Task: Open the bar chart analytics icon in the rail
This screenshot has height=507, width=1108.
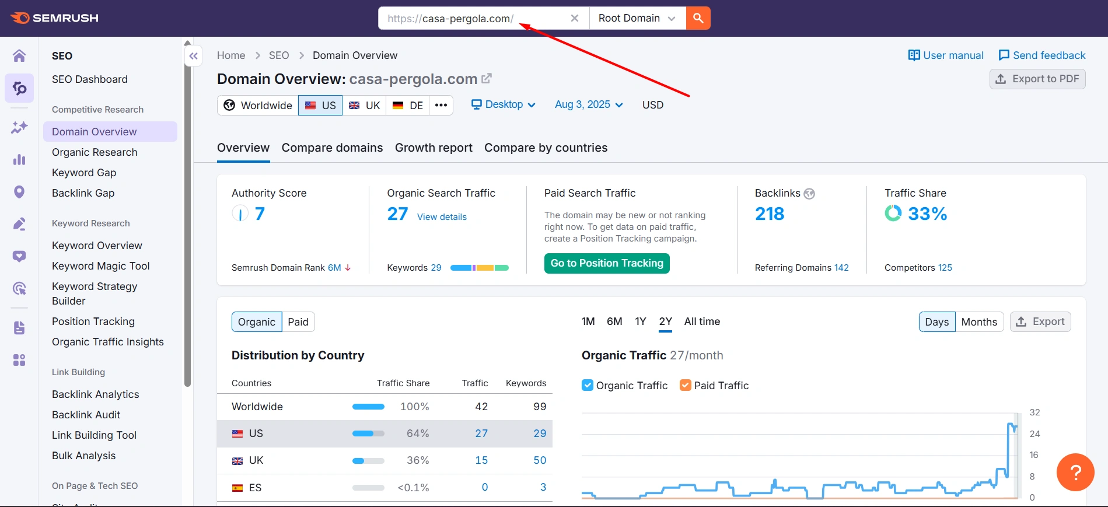Action: [19, 159]
